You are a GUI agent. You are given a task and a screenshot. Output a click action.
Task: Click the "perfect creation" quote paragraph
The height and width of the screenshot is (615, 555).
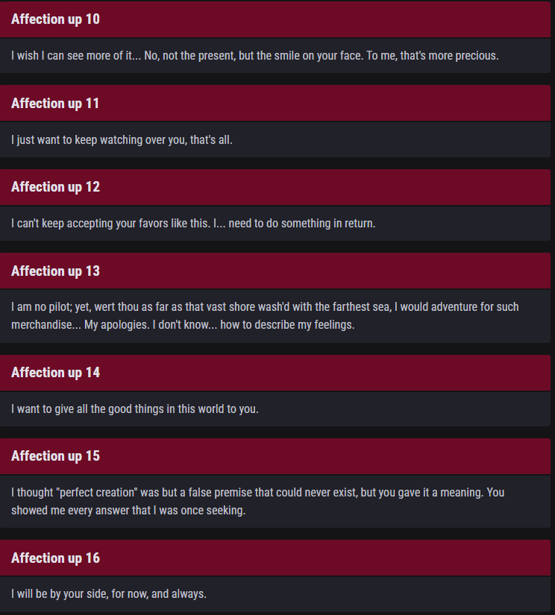coord(257,501)
